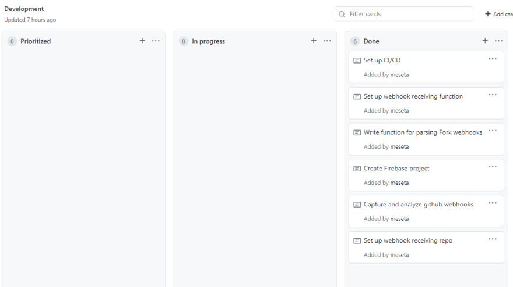Open Done column options menu
The width and height of the screenshot is (513, 287).
[498, 41]
